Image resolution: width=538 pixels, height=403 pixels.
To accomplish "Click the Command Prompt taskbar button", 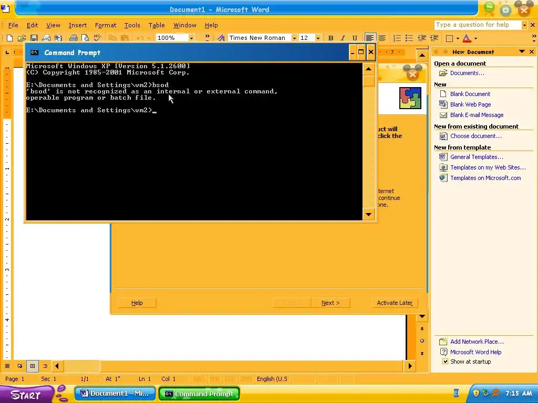I will point(199,394).
